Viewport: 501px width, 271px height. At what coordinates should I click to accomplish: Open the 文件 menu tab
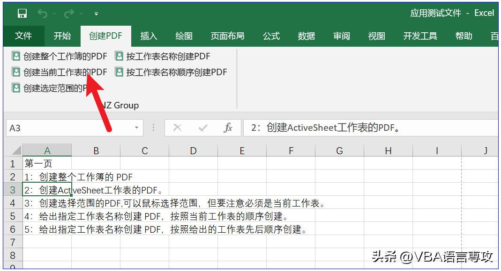[x=23, y=36]
